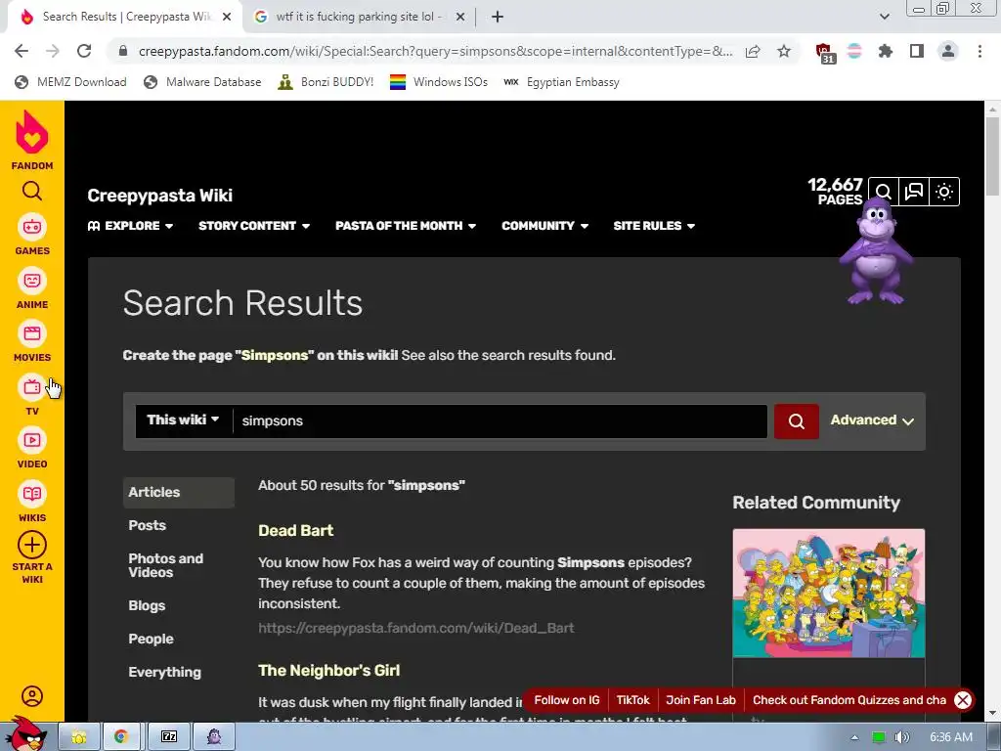The height and width of the screenshot is (751, 1001).
Task: Expand Pasta of the Month menu
Action: (x=406, y=226)
